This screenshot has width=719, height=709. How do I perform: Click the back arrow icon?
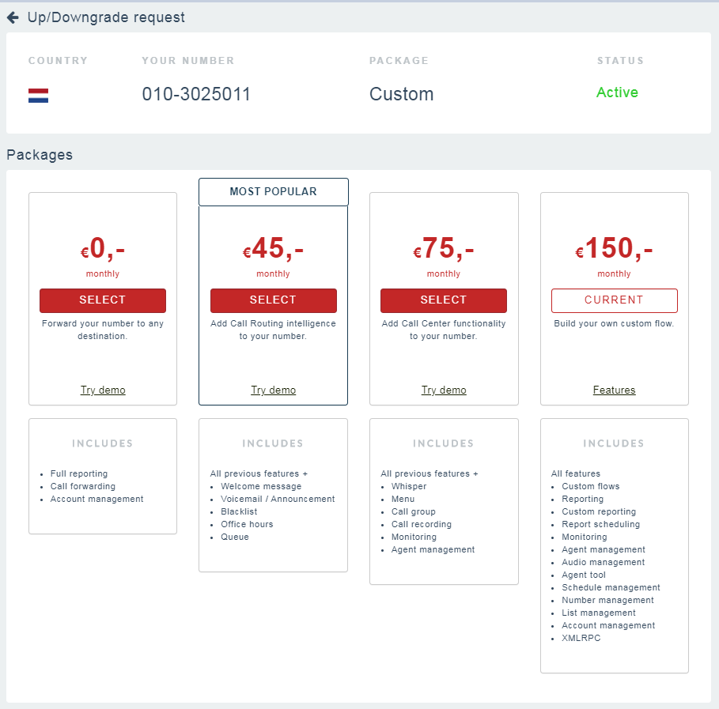[x=13, y=17]
